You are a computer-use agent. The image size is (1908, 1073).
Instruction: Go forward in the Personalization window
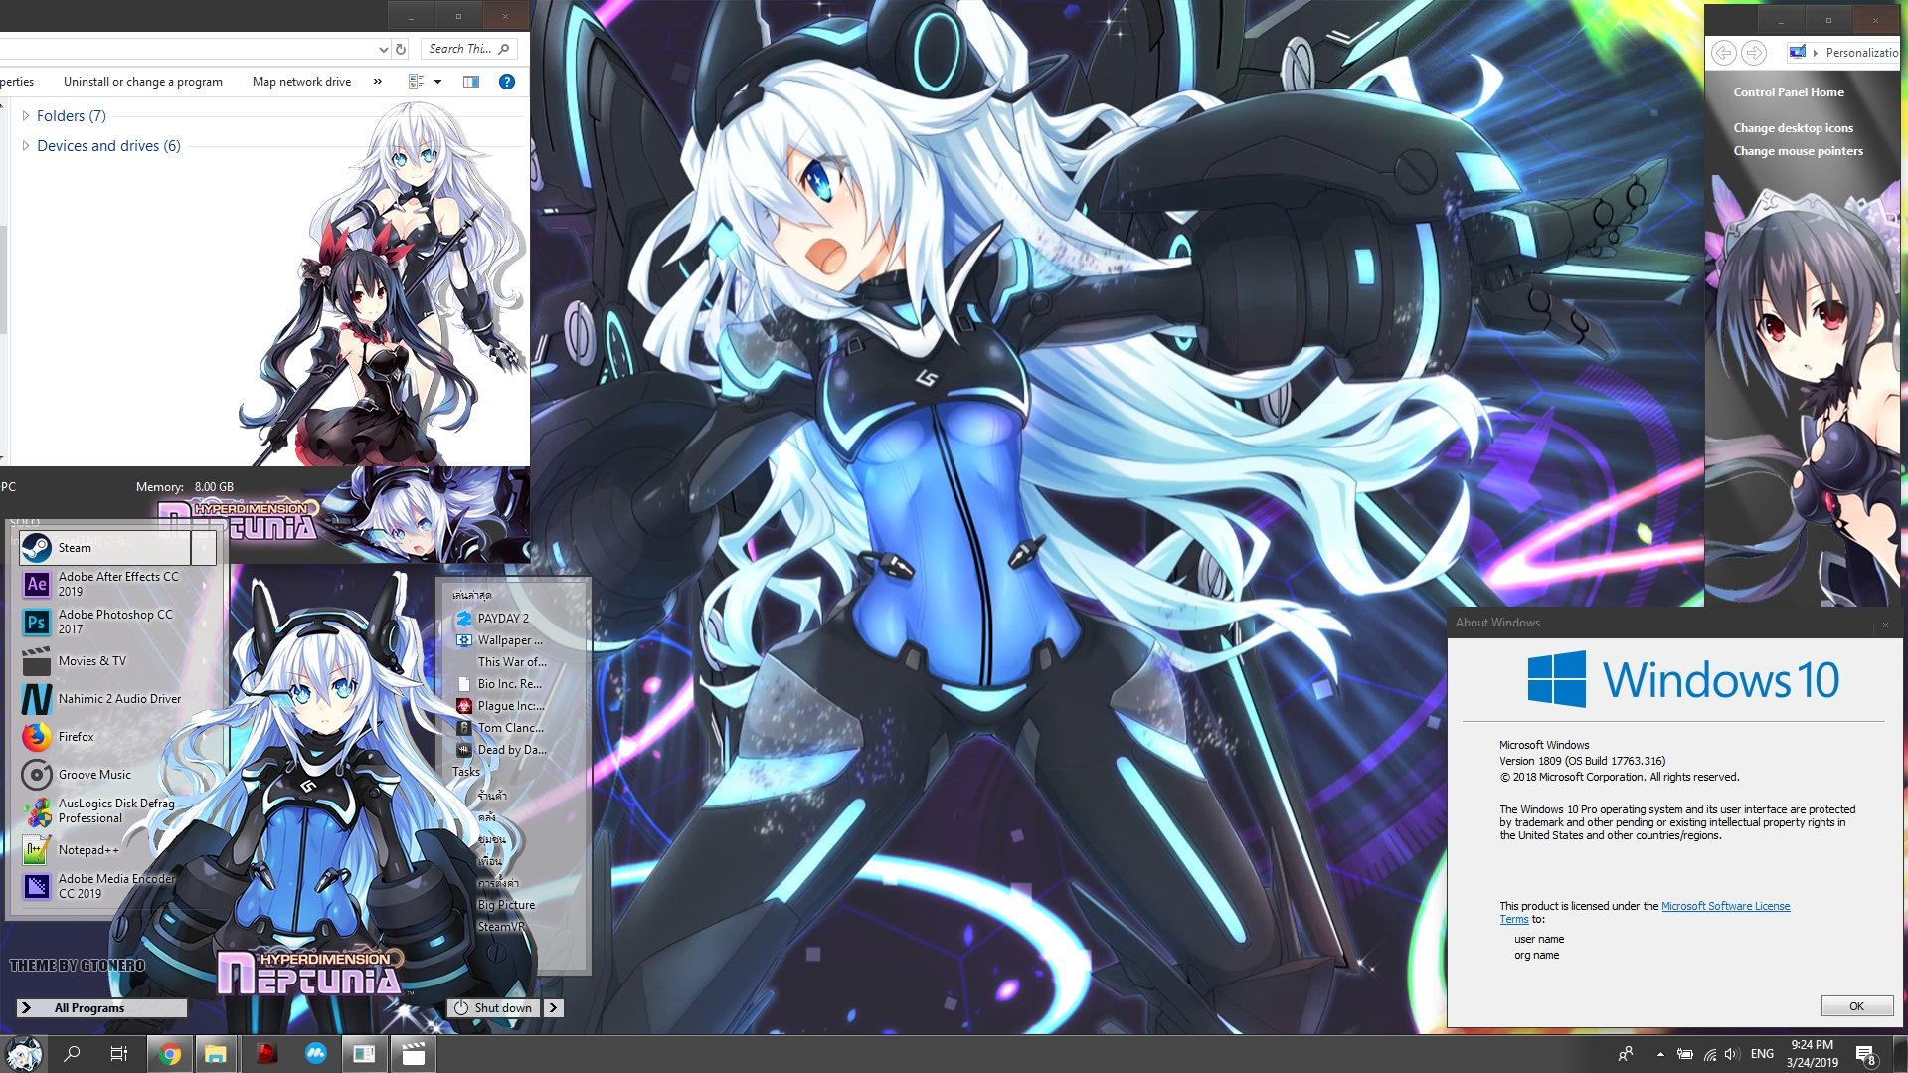click(x=1754, y=53)
